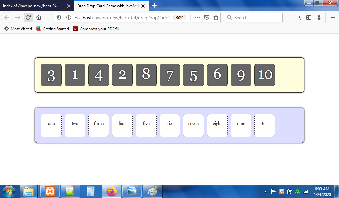Open the Windows Start menu

point(9,191)
